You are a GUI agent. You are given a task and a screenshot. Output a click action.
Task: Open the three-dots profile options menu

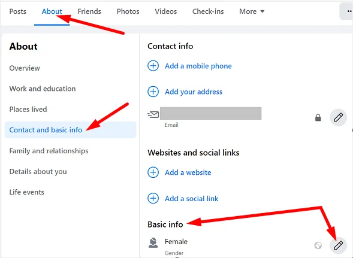pyautogui.click(x=346, y=11)
